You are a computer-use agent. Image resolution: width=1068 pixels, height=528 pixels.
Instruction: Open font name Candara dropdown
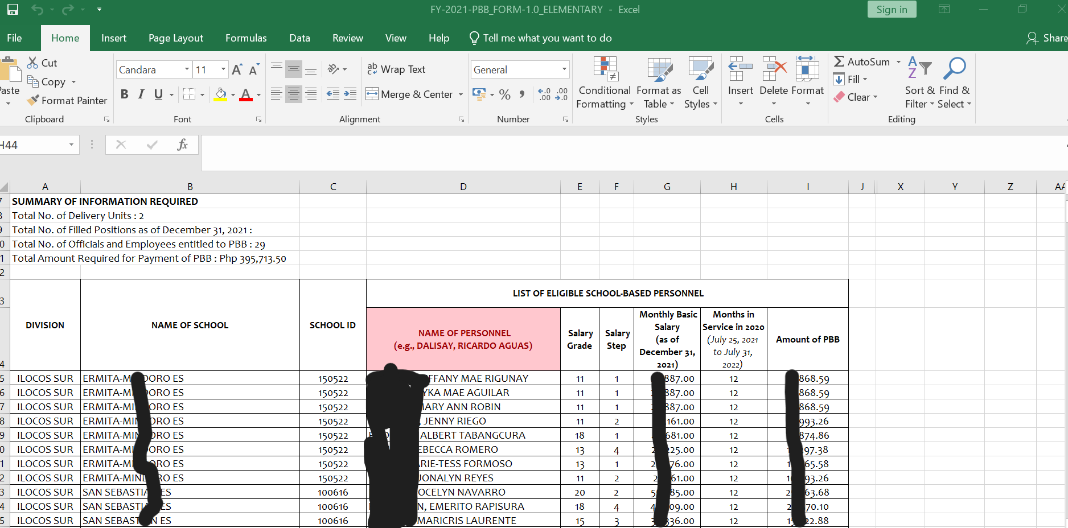point(187,69)
